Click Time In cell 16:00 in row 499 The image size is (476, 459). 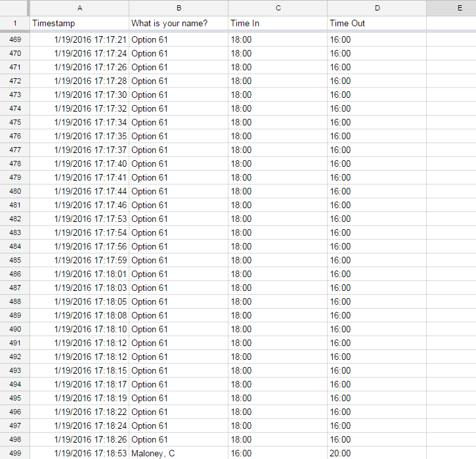coord(278,453)
